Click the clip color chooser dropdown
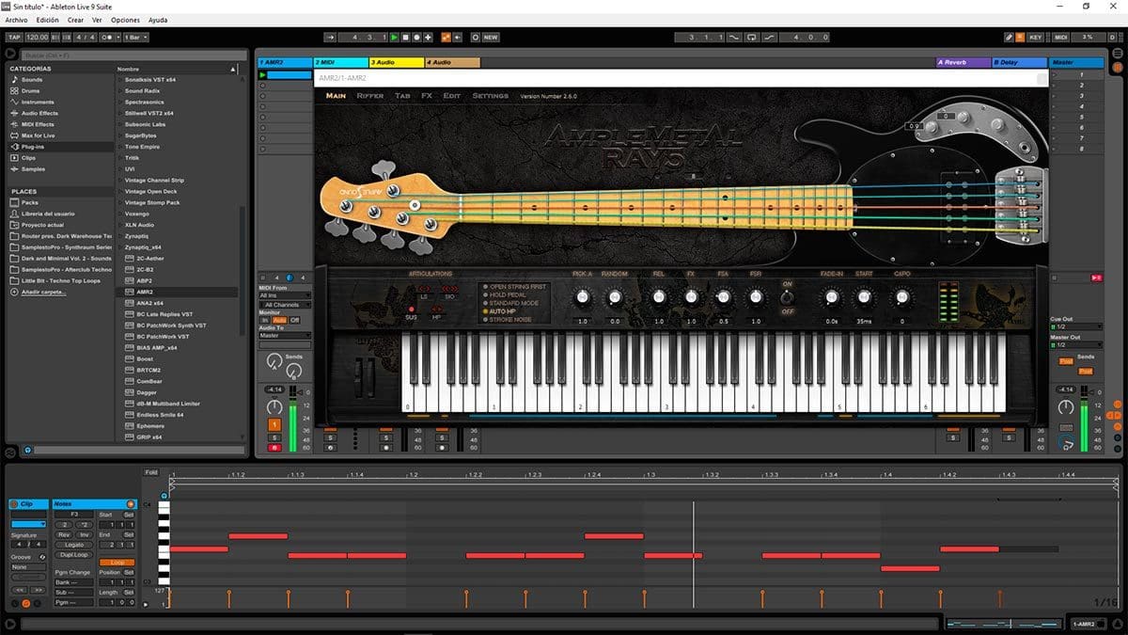The width and height of the screenshot is (1128, 635). click(x=28, y=524)
